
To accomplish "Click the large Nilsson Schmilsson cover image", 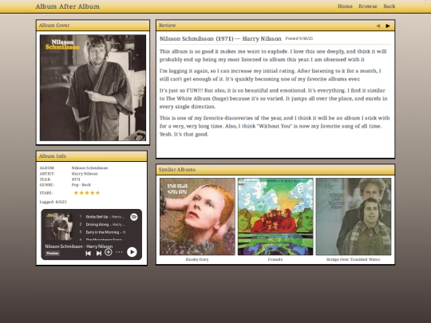I will tap(93, 88).
